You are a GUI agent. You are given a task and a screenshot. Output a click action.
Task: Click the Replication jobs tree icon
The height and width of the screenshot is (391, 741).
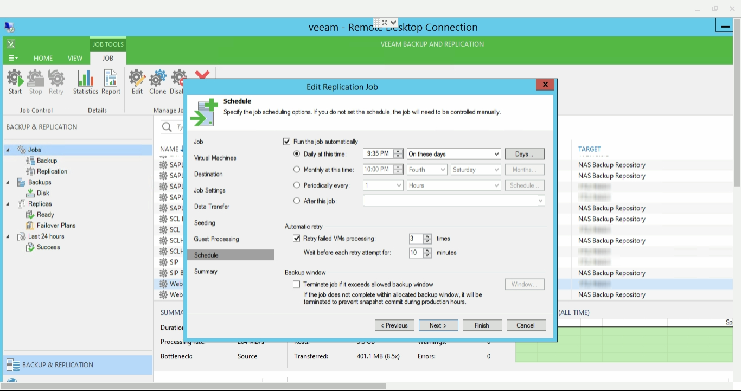coord(30,171)
